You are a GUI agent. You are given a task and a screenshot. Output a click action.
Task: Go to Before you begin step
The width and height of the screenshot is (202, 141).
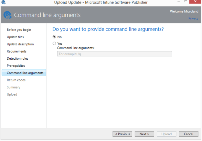pos(19,30)
